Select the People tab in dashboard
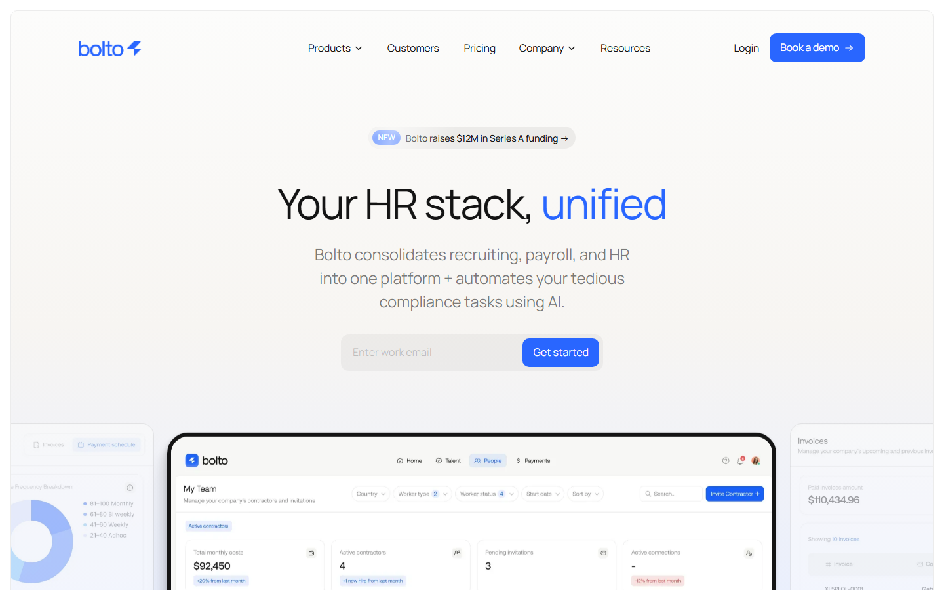Screen dimensions: 944x590 488,461
